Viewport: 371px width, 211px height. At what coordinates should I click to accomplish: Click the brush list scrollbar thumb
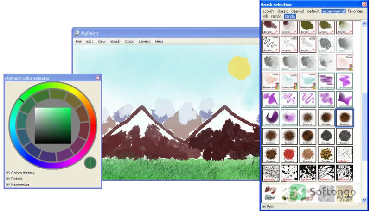[365, 127]
